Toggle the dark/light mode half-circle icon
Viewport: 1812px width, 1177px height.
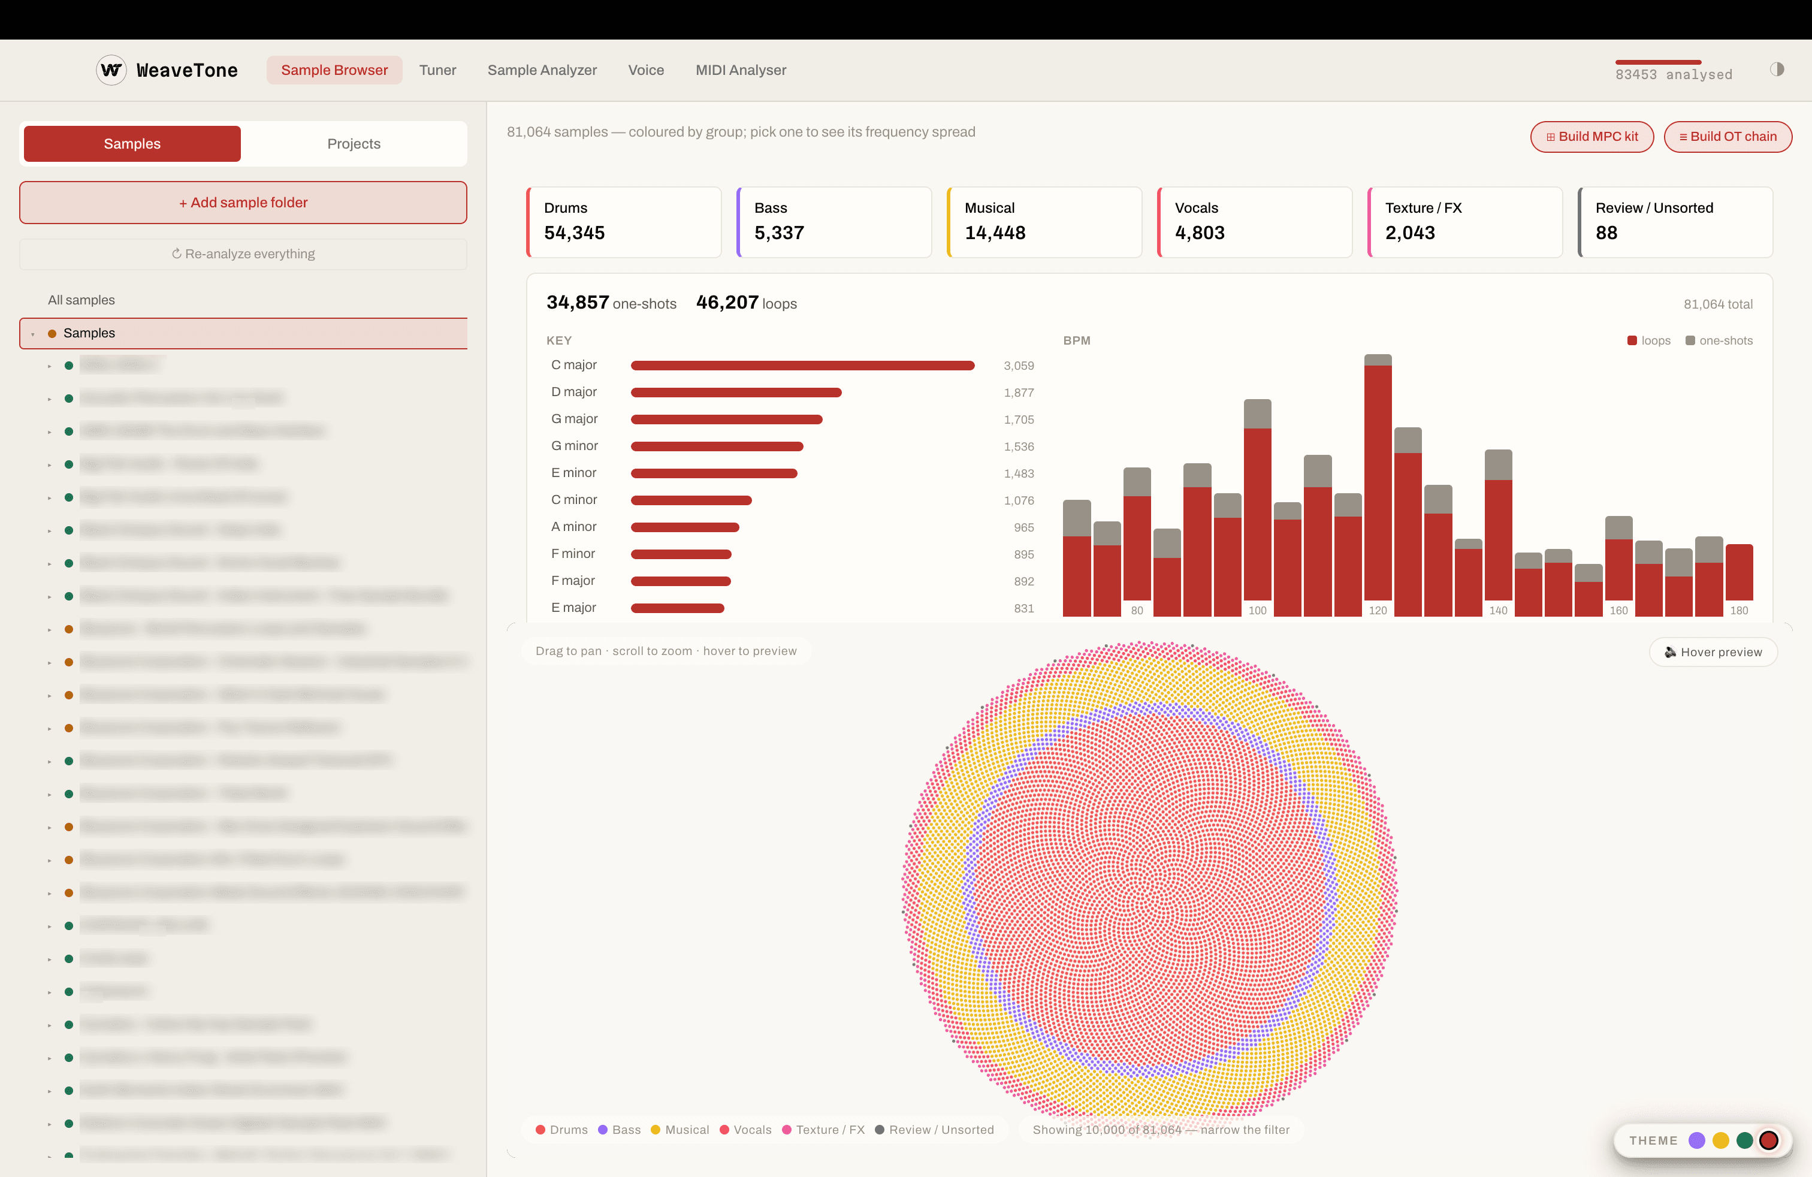[x=1776, y=70]
